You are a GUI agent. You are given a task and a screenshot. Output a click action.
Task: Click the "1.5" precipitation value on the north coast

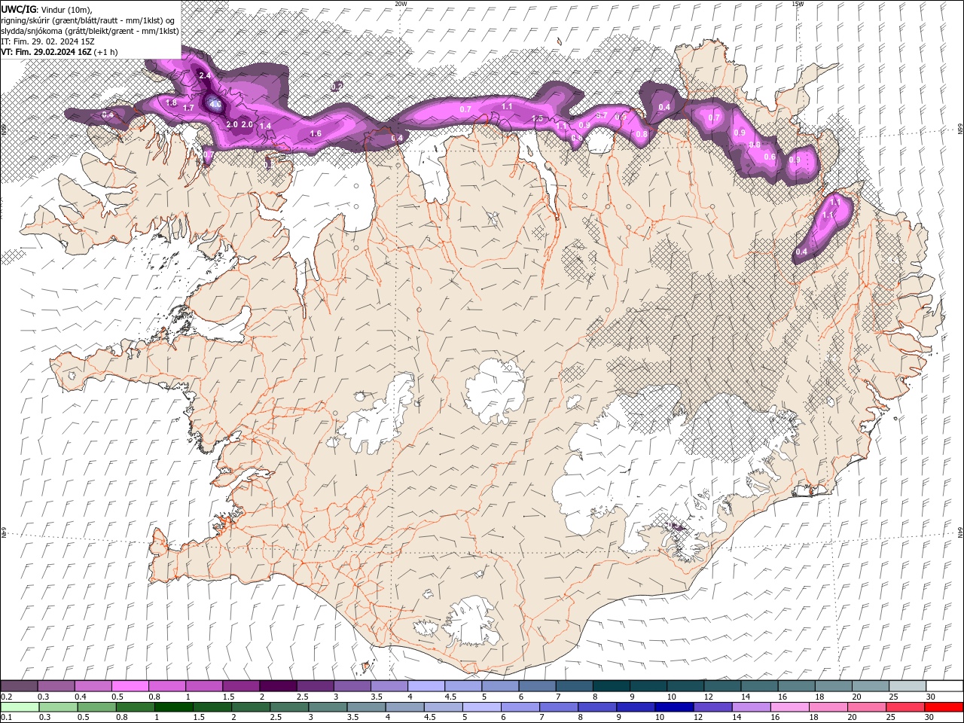click(x=537, y=118)
